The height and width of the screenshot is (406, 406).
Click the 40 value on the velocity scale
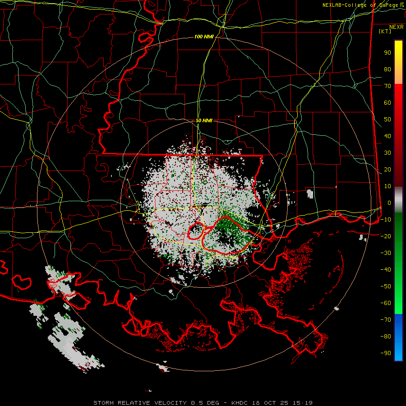click(388, 136)
